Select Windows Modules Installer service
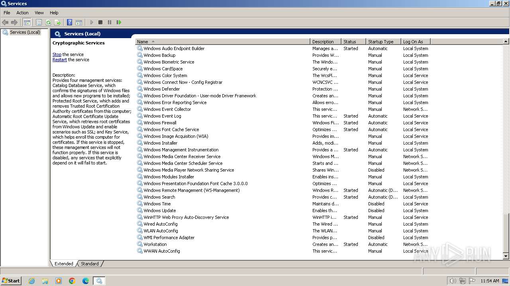Viewport: 510px width, 286px height. click(x=169, y=177)
